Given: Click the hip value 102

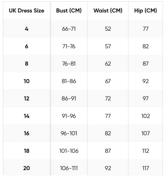Looking at the screenshot, I should coord(146,116).
